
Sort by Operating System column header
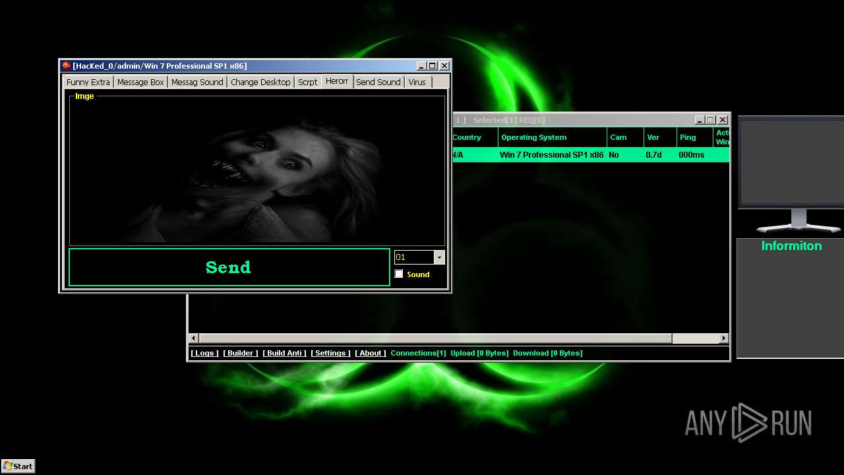click(553, 137)
